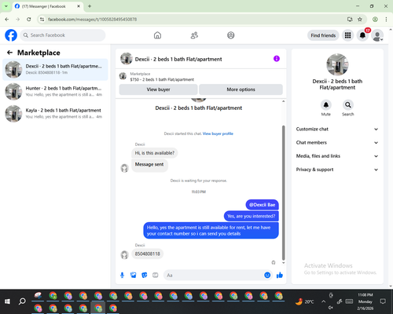
Task: Attach a photo or file icon
Action: point(134,275)
